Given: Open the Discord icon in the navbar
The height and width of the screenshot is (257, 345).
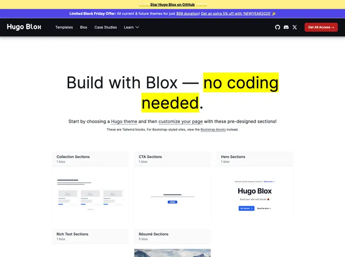Looking at the screenshot, I should [286, 27].
